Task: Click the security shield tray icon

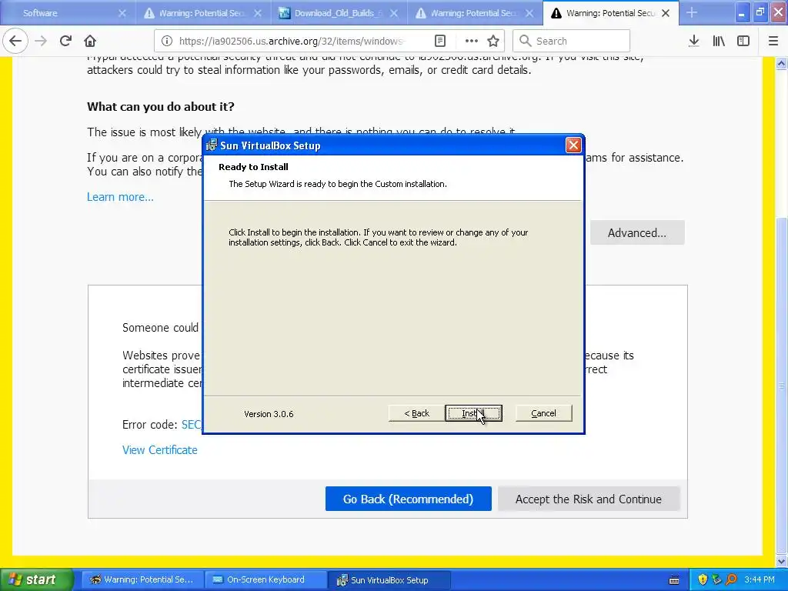Action: pos(703,580)
